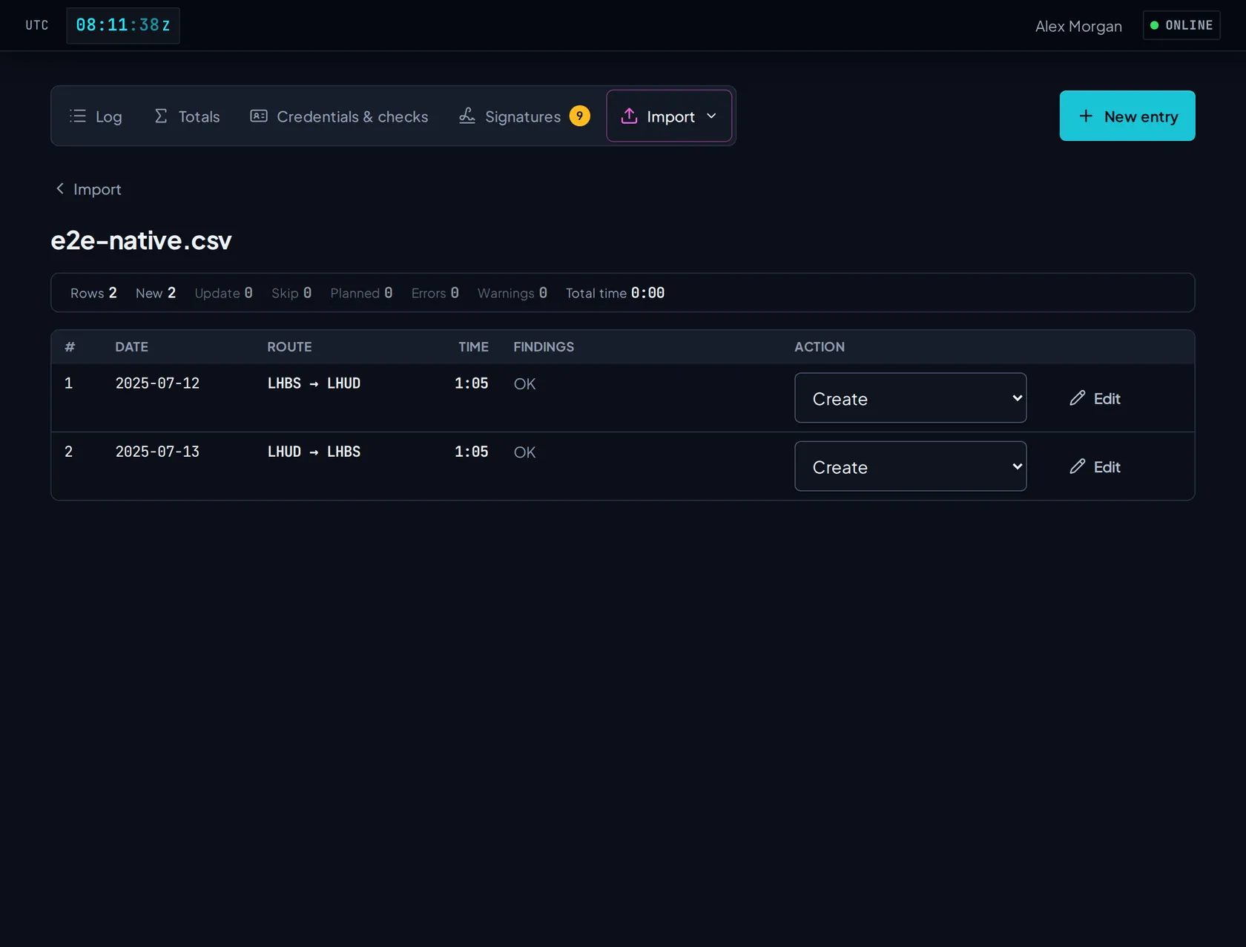Click the plus icon on New entry

click(x=1086, y=116)
